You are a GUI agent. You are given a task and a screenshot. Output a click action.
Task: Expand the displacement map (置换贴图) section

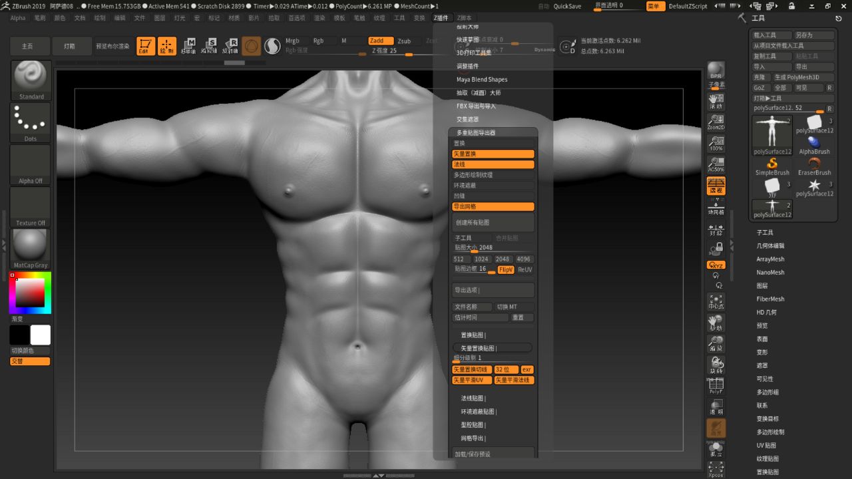[473, 335]
